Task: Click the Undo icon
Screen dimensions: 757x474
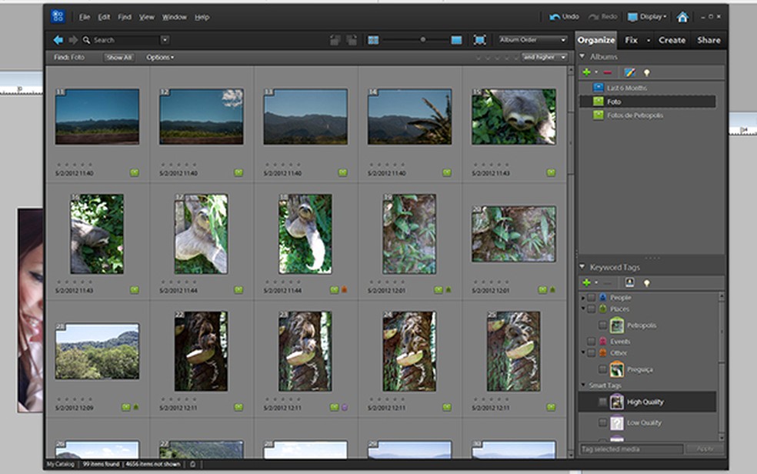Action: (555, 17)
